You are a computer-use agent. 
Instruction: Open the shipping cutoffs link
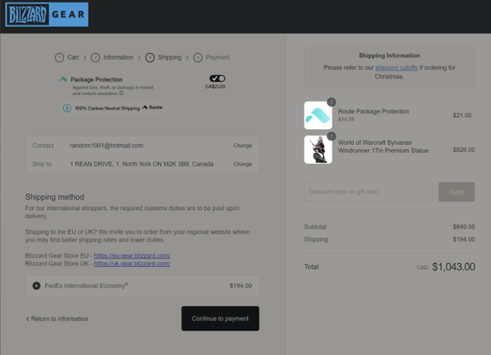point(397,67)
